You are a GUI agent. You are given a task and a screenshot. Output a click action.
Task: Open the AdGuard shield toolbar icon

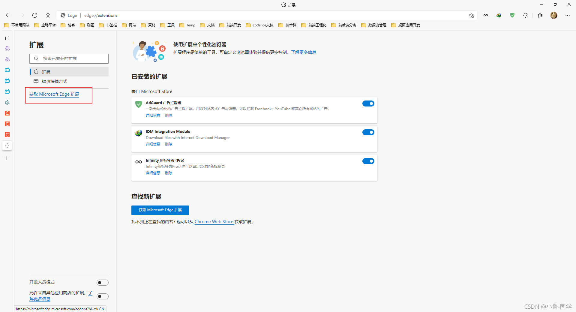click(x=512, y=15)
